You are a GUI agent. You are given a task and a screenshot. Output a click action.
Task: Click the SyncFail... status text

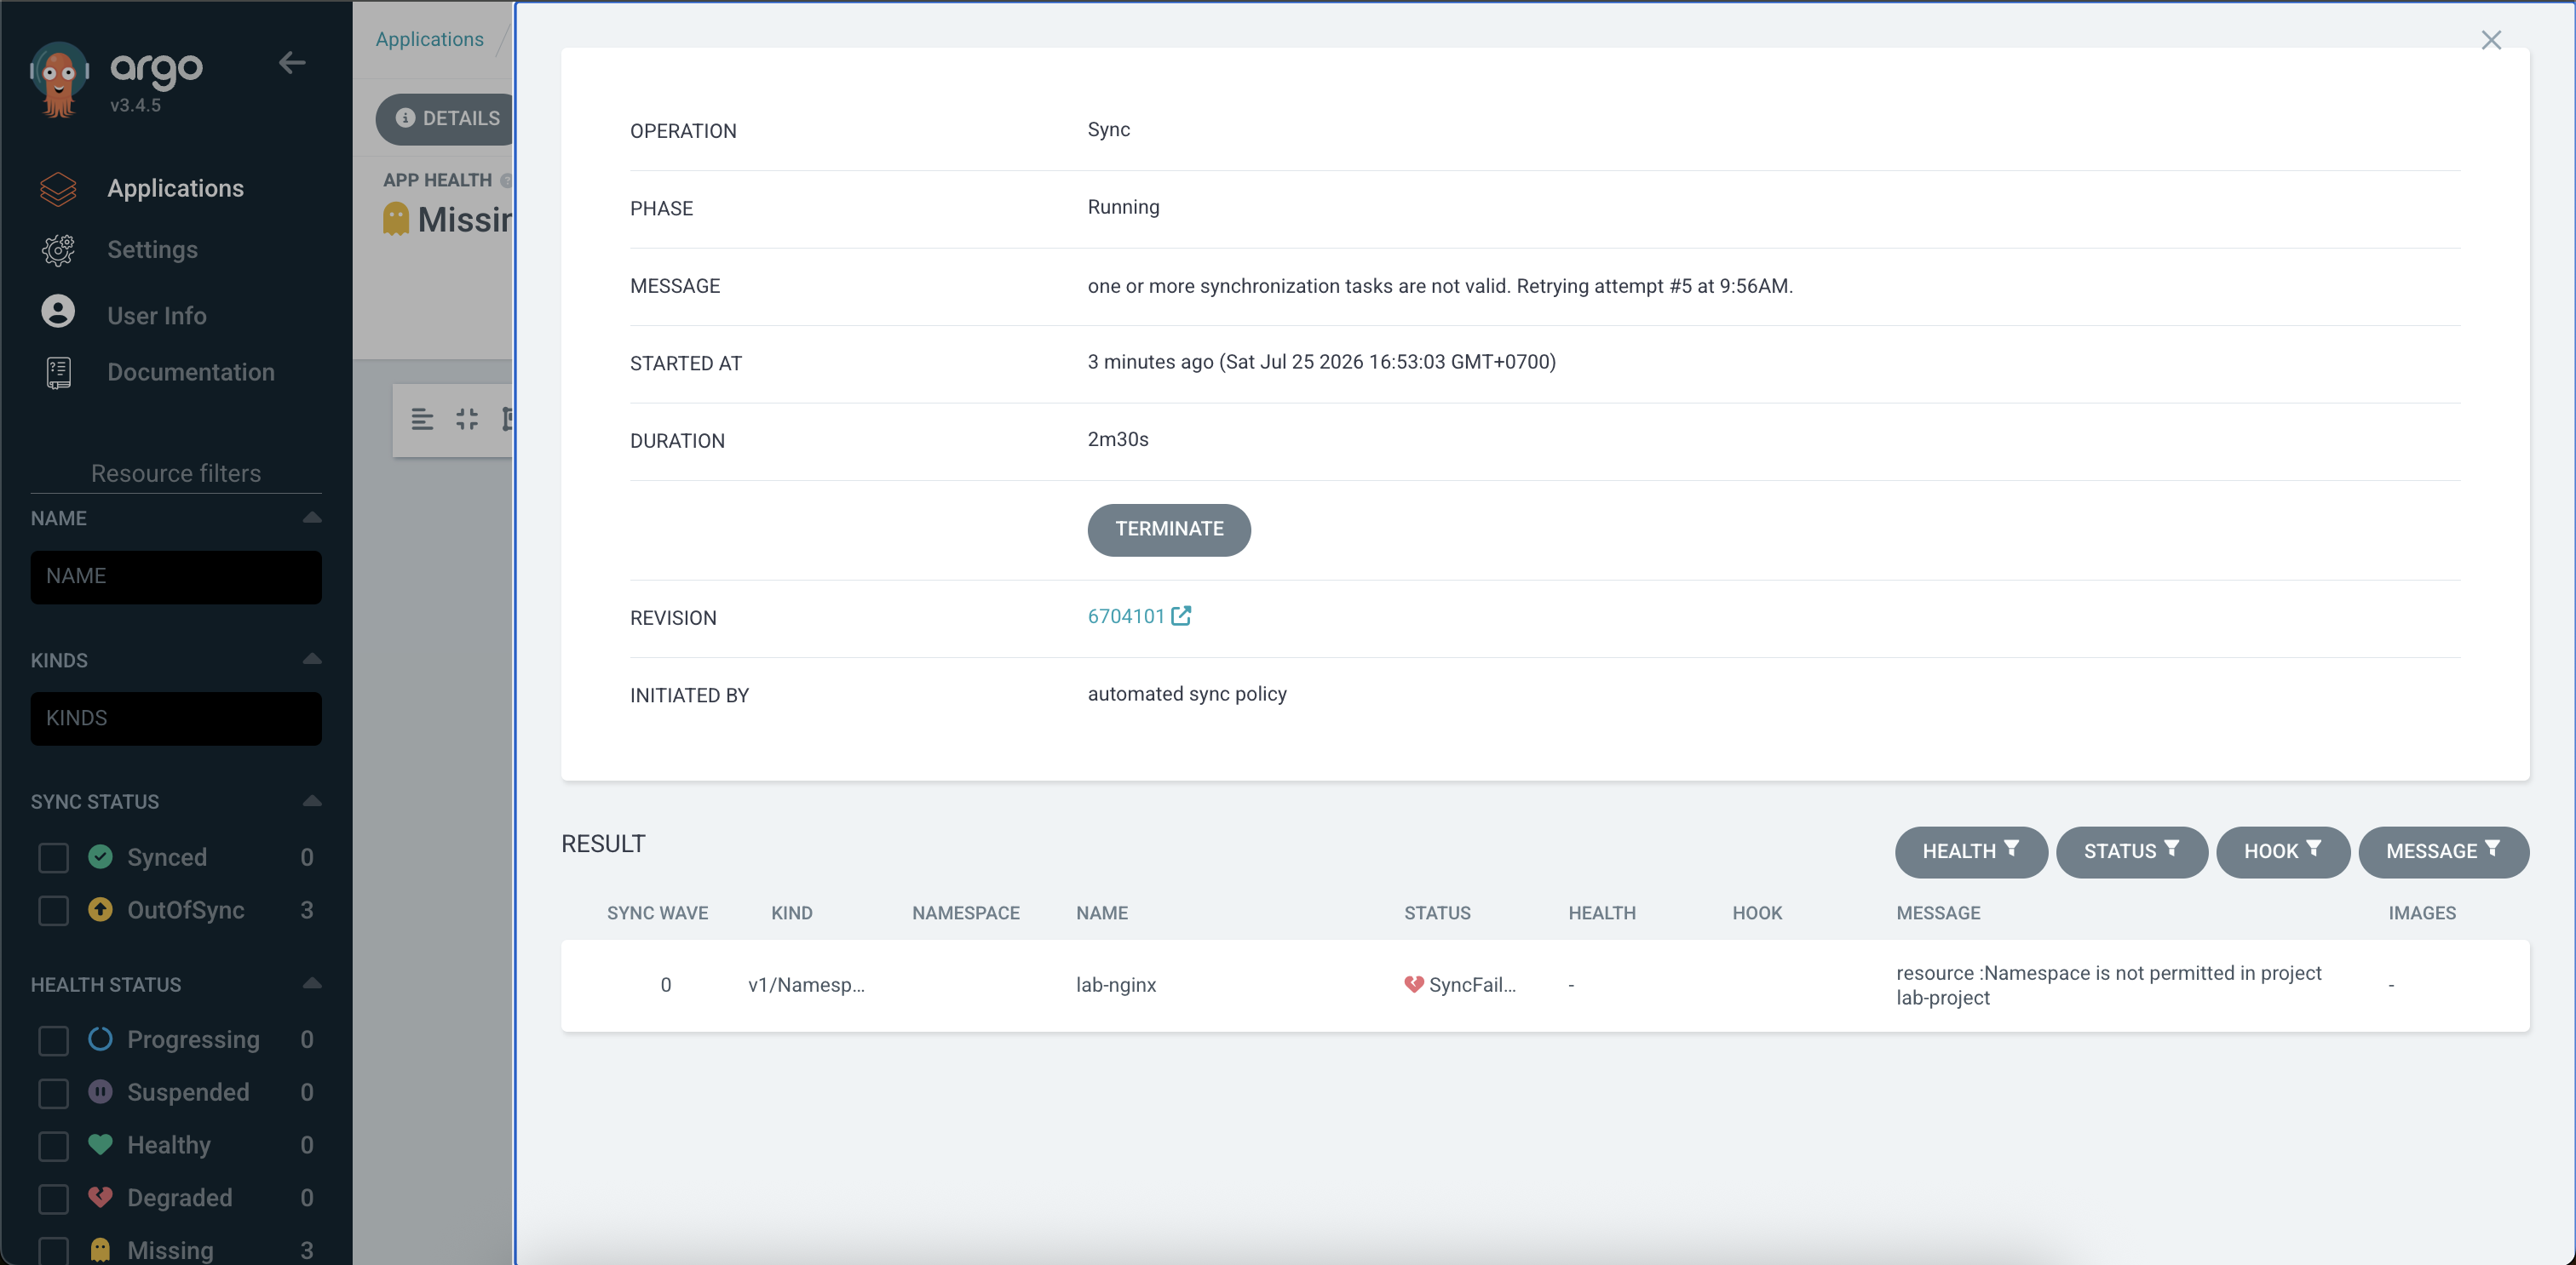tap(1472, 985)
